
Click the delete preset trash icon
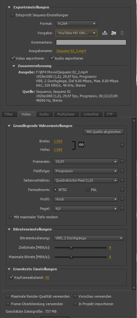tap(122, 33)
